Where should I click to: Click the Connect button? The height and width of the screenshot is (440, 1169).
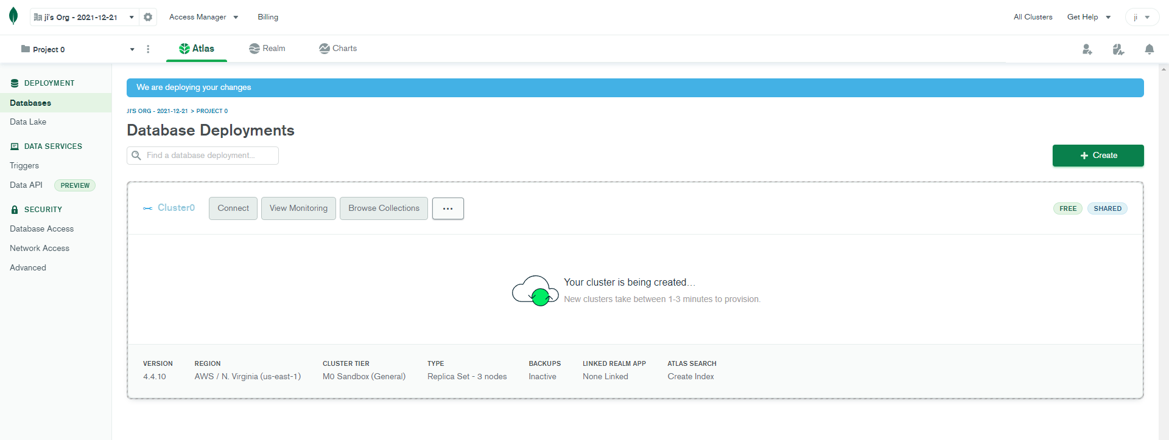pyautogui.click(x=233, y=208)
